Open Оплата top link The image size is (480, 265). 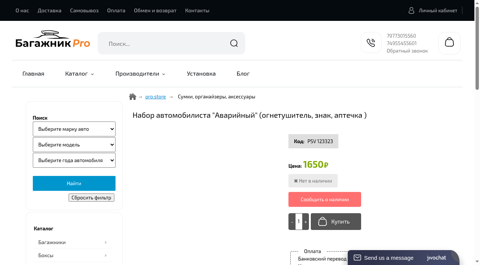[116, 10]
